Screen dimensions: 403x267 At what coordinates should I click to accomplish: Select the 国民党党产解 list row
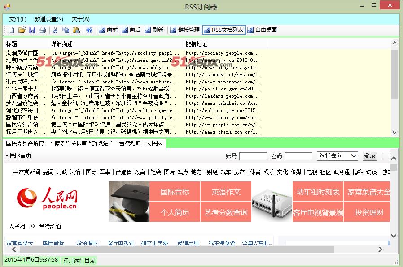click(134, 125)
